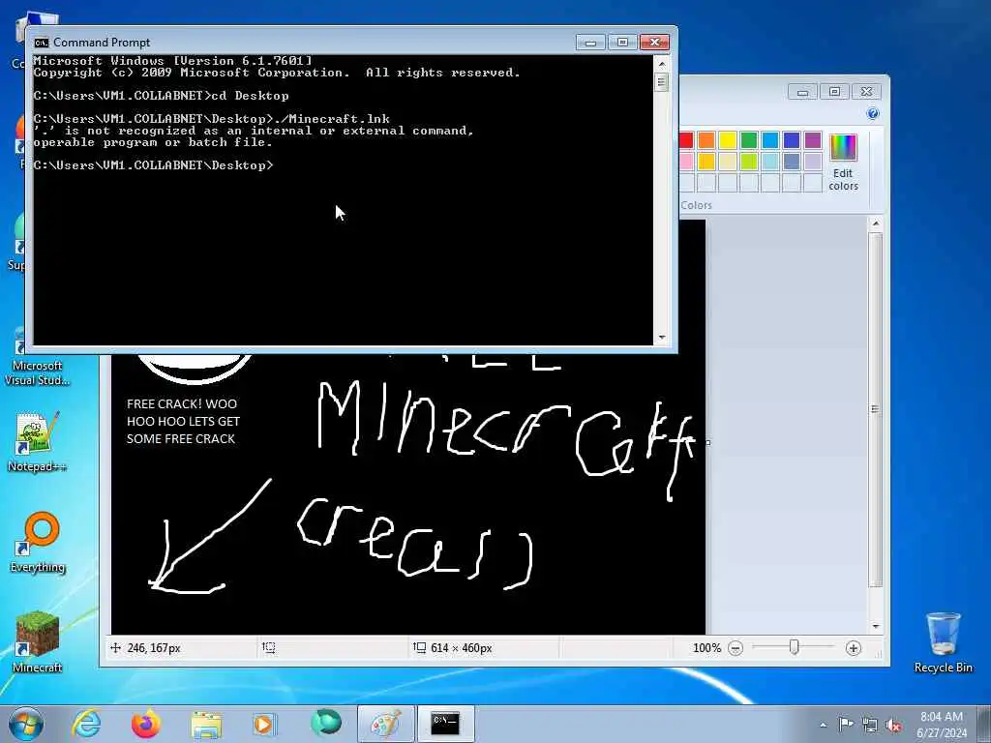Select the orange color swatch in Paint
Screen dimensions: 991x743
coord(706,140)
